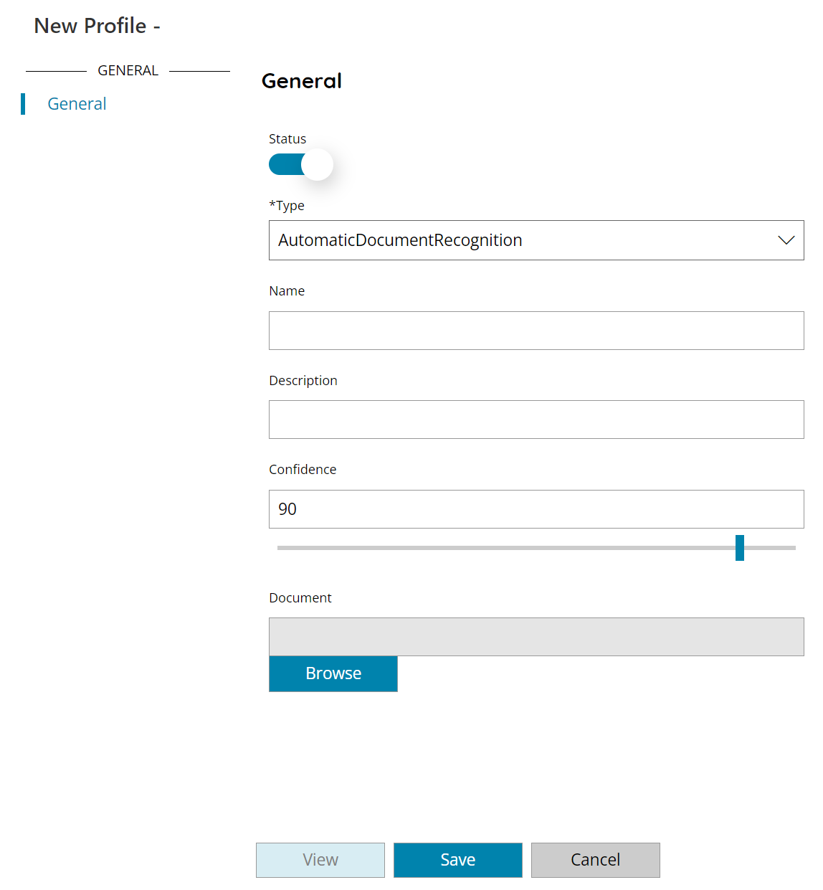Click the middle of the Confidence slider track

[x=536, y=547]
